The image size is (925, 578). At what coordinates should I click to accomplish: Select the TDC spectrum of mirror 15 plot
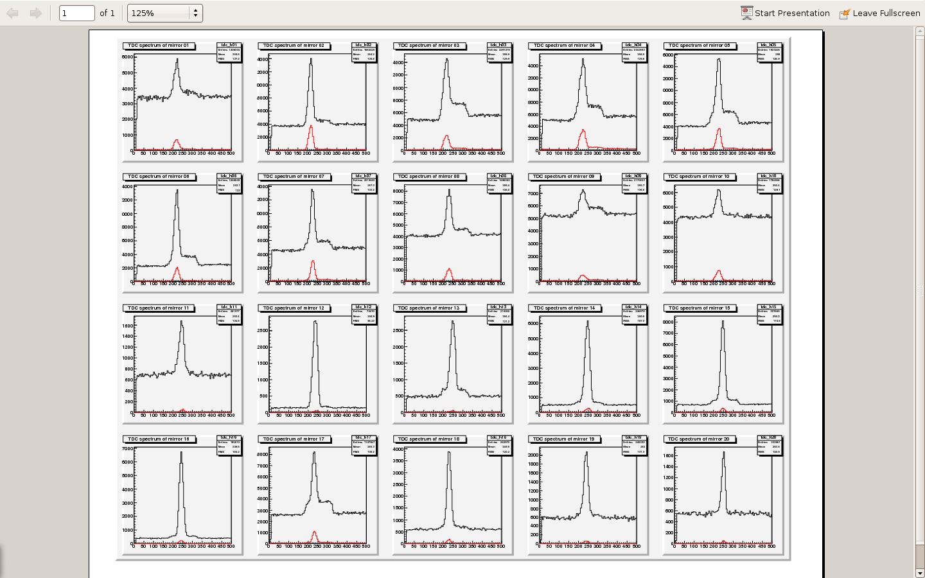(723, 363)
